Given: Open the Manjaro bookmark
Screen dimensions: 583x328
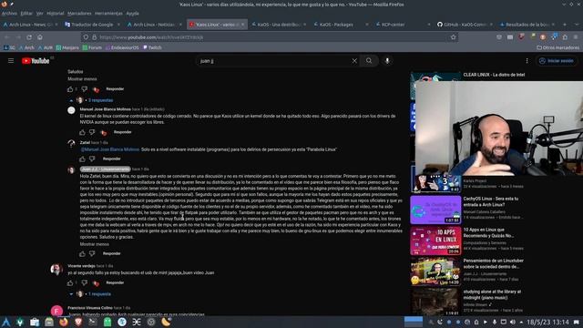Looking at the screenshot, I should click(67, 47).
